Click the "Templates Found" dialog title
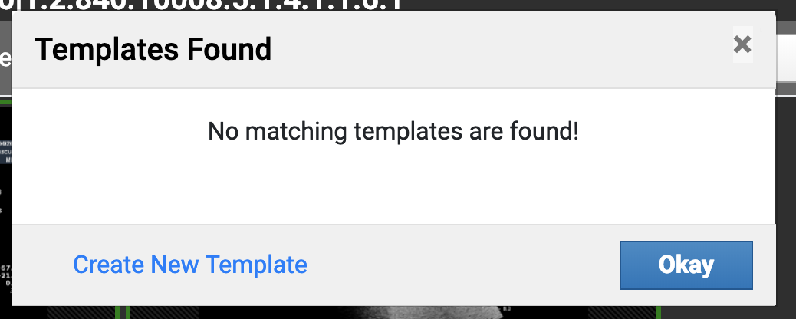This screenshot has width=796, height=319. pyautogui.click(x=153, y=51)
